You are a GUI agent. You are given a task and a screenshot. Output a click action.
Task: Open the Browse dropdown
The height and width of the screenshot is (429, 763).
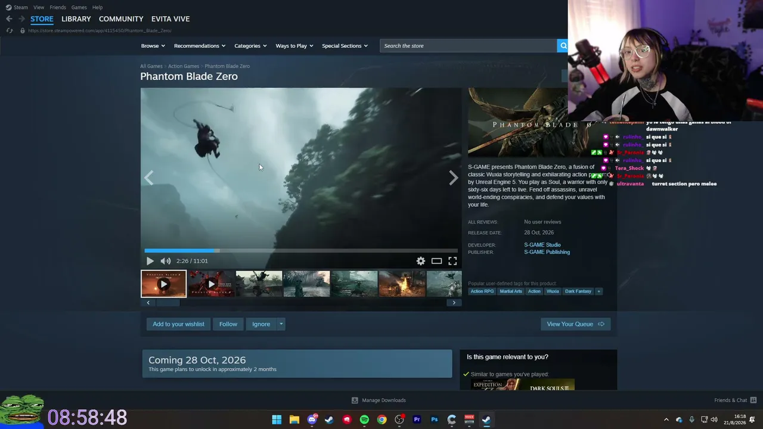tap(153, 46)
